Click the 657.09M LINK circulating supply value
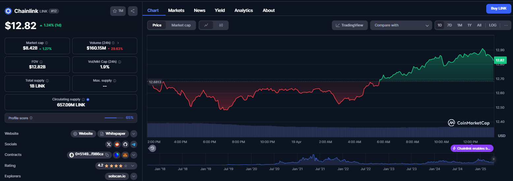The height and width of the screenshot is (181, 513). click(x=71, y=105)
